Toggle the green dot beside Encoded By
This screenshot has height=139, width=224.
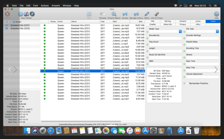click(x=147, y=38)
